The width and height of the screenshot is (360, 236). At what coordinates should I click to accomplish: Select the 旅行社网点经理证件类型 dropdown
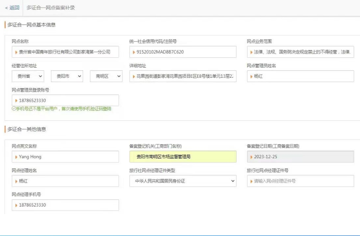click(183, 181)
